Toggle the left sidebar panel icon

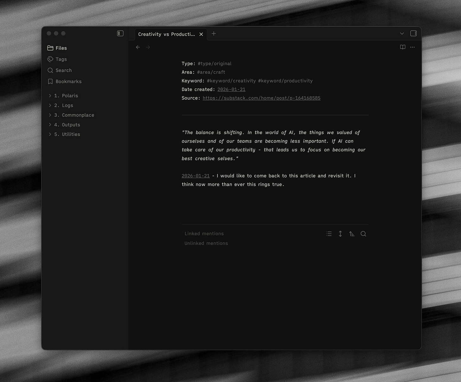point(120,34)
